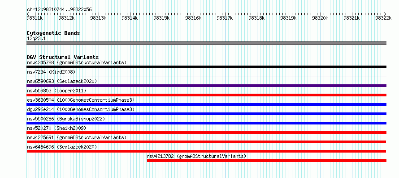Screen dimensions: 399x178
Task: Open esv3630504 1000GenomesConsortiumPhase3 label
Action: (81, 100)
